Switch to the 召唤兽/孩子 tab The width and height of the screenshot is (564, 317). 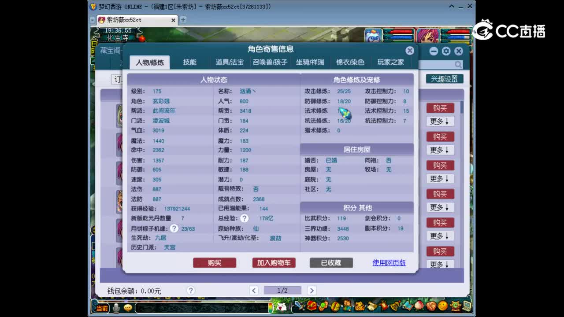(270, 62)
